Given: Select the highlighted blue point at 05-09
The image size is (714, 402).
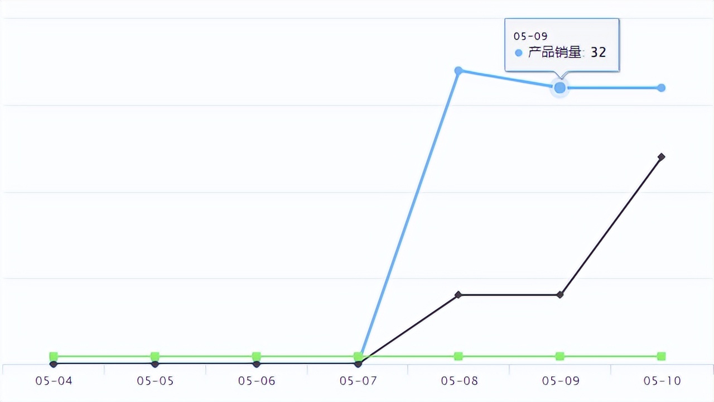Looking at the screenshot, I should coord(560,88).
